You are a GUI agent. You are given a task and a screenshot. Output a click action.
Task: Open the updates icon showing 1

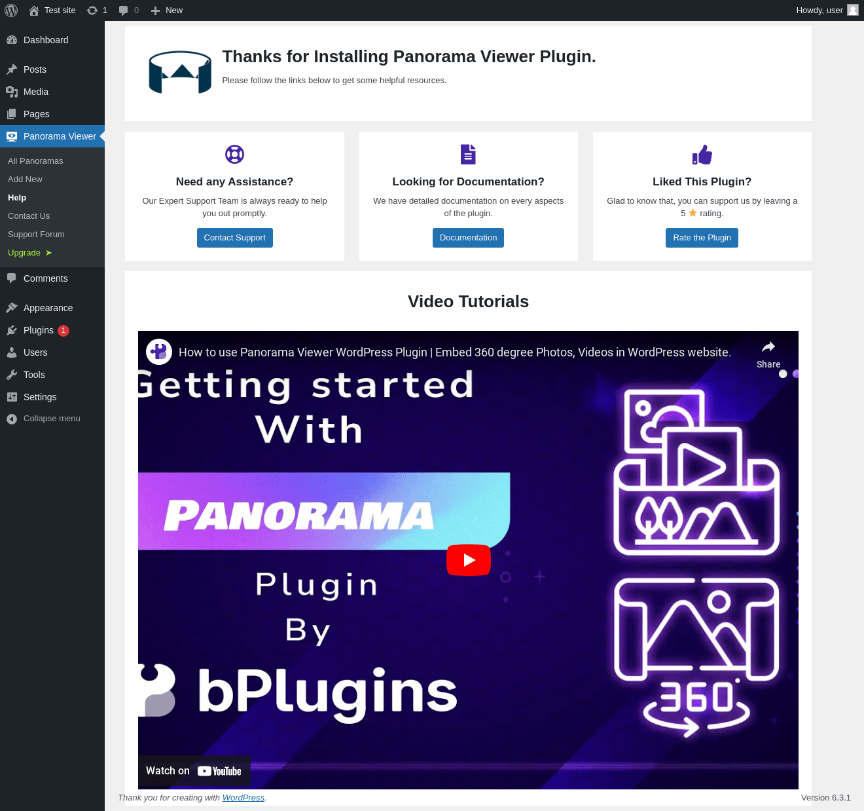click(97, 10)
